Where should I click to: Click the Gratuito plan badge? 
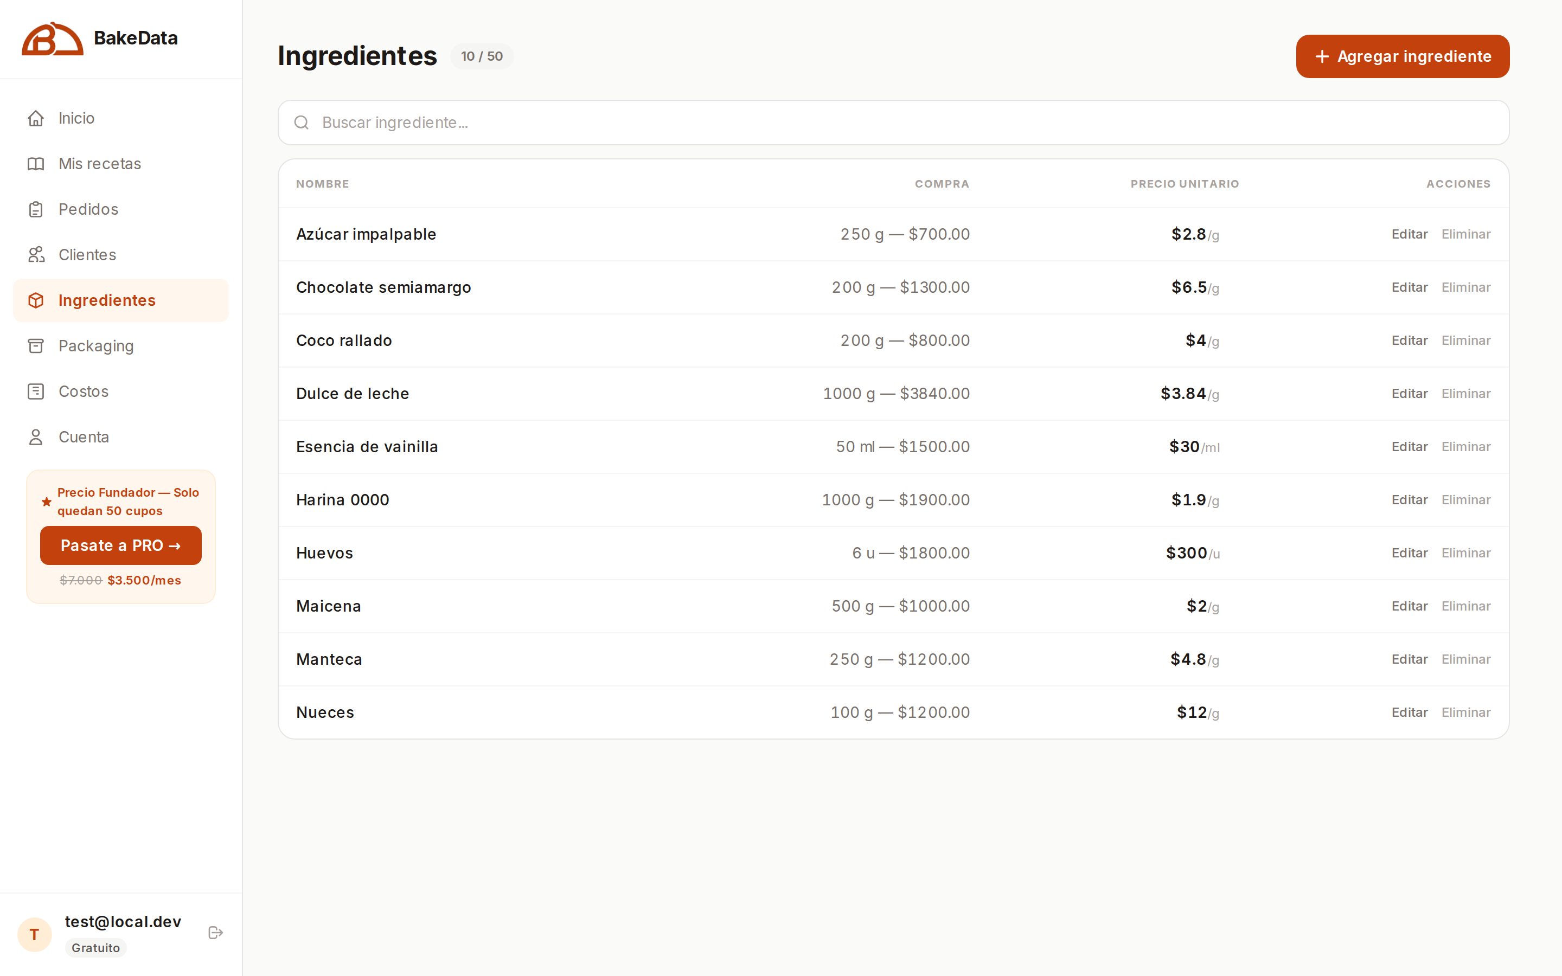[x=95, y=948]
